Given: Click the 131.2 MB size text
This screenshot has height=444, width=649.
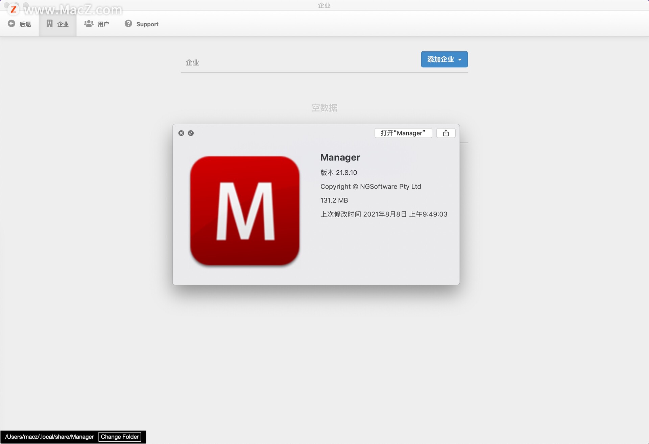Looking at the screenshot, I should tap(334, 200).
